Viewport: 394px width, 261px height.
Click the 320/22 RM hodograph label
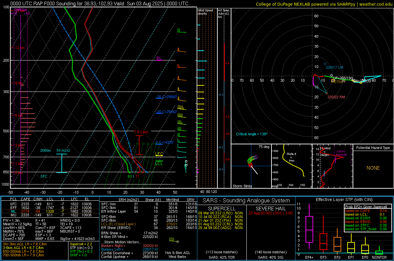click(x=336, y=97)
